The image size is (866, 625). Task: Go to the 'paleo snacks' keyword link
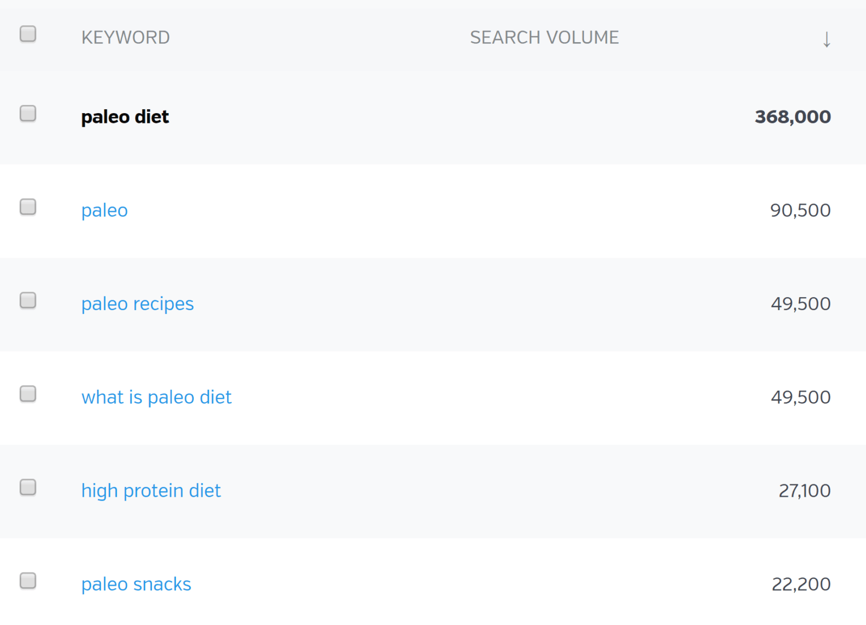point(136,584)
